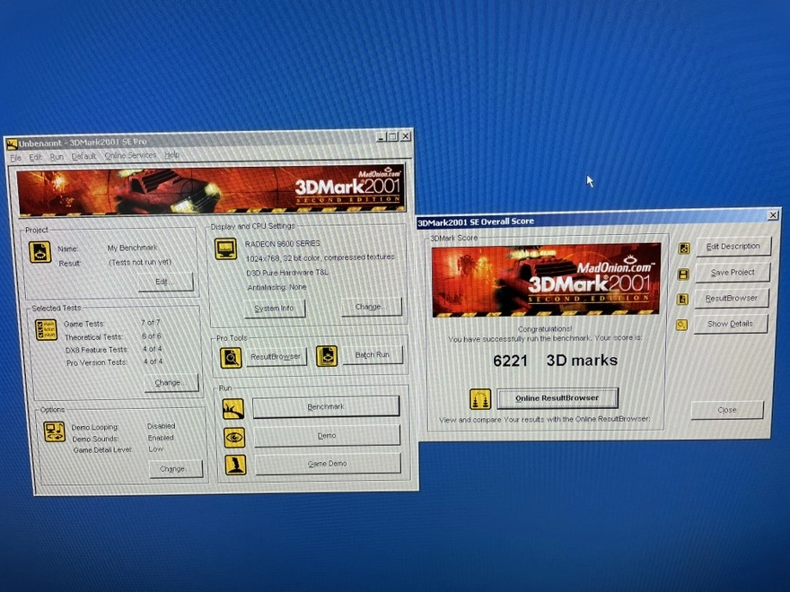Click the Game Demo joystick icon

[235, 465]
